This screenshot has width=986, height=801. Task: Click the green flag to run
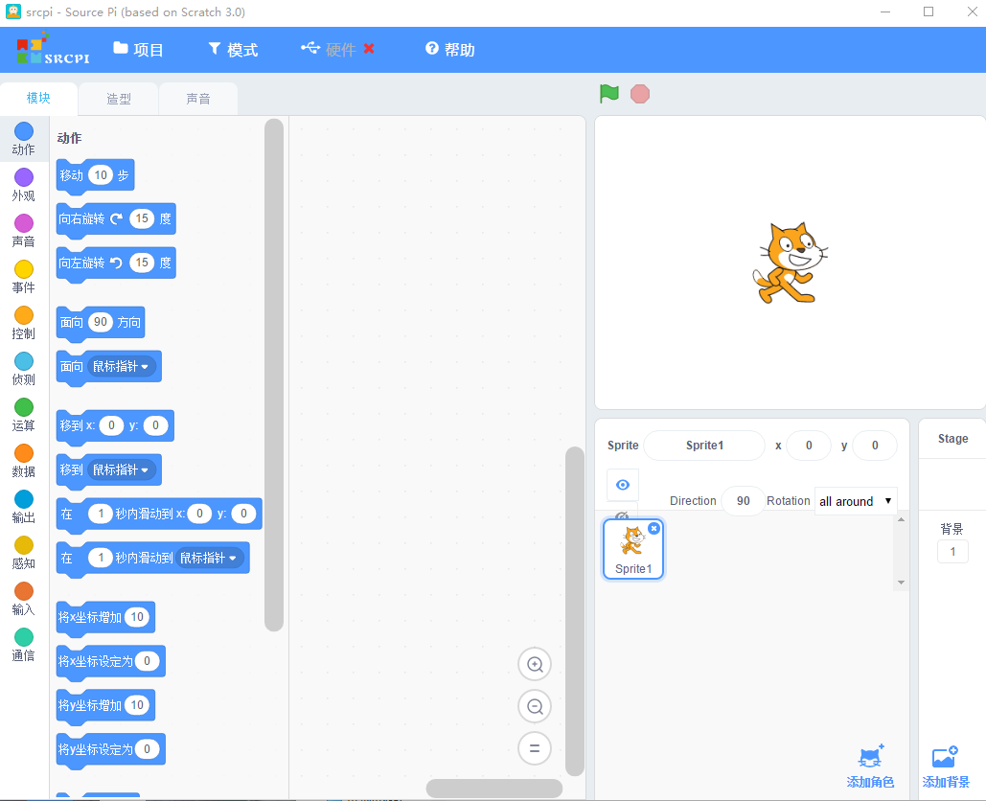tap(608, 94)
